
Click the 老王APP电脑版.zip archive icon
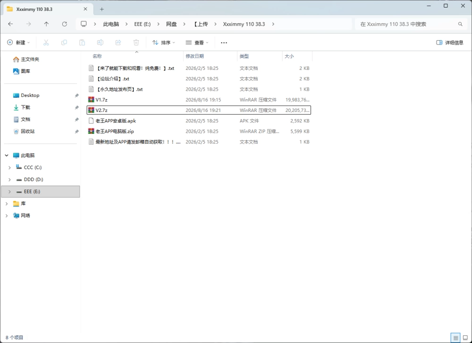(x=91, y=131)
